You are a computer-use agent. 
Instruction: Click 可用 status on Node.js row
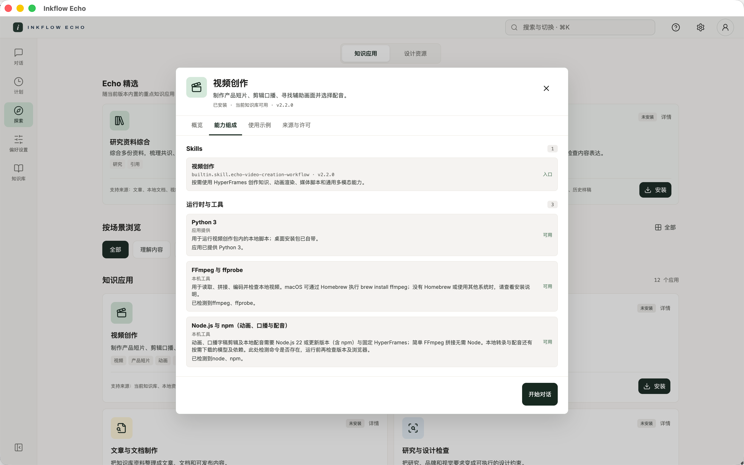click(x=547, y=342)
